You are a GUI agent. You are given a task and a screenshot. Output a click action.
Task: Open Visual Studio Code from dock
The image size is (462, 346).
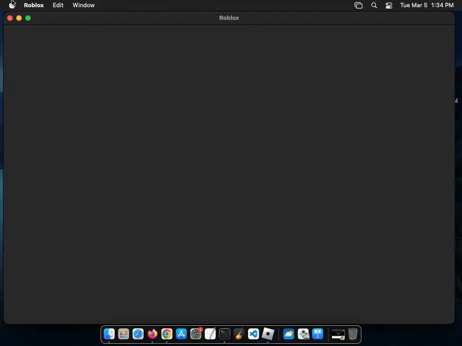click(x=254, y=334)
